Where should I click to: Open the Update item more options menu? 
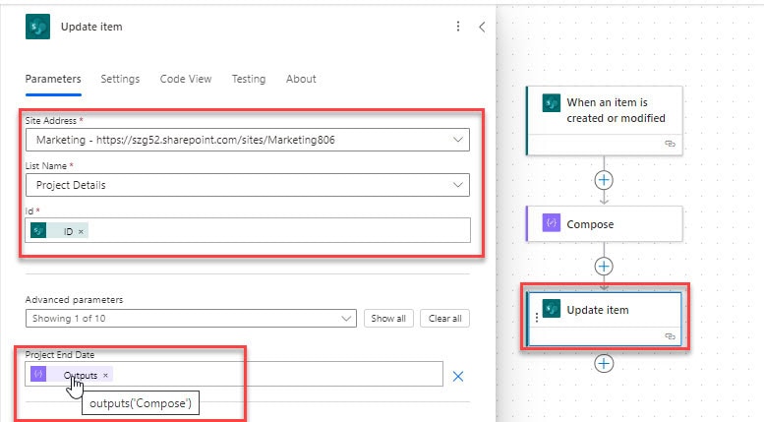pyautogui.click(x=458, y=27)
